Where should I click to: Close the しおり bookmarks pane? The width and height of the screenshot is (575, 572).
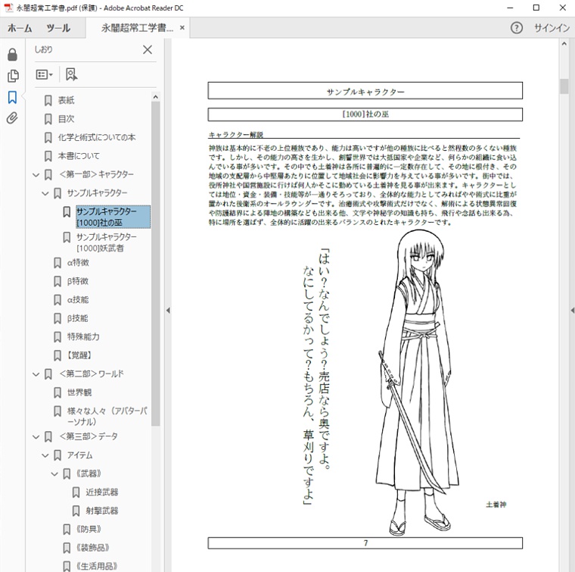148,49
